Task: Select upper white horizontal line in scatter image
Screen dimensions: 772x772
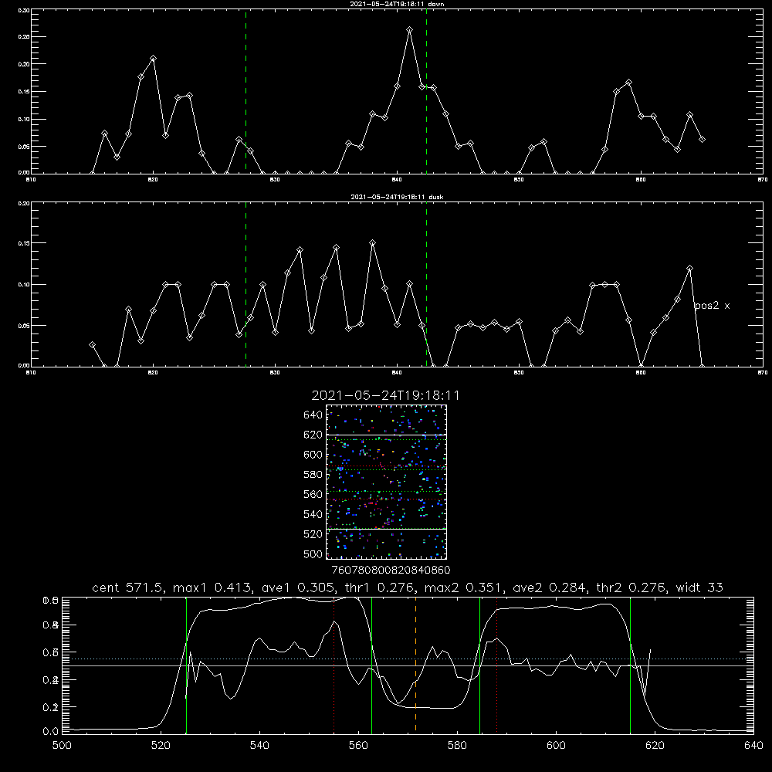Action: (387, 435)
